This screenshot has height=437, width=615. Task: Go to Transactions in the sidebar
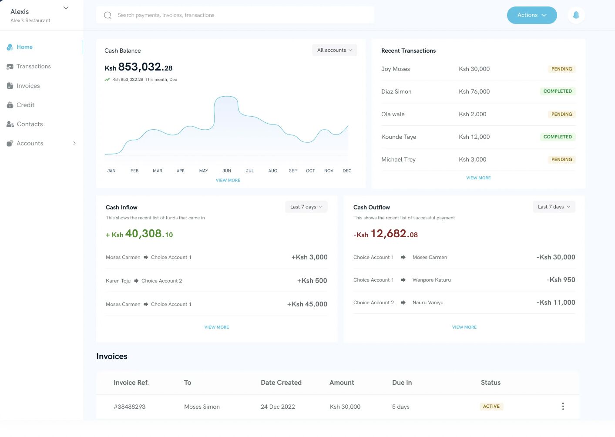(x=34, y=67)
